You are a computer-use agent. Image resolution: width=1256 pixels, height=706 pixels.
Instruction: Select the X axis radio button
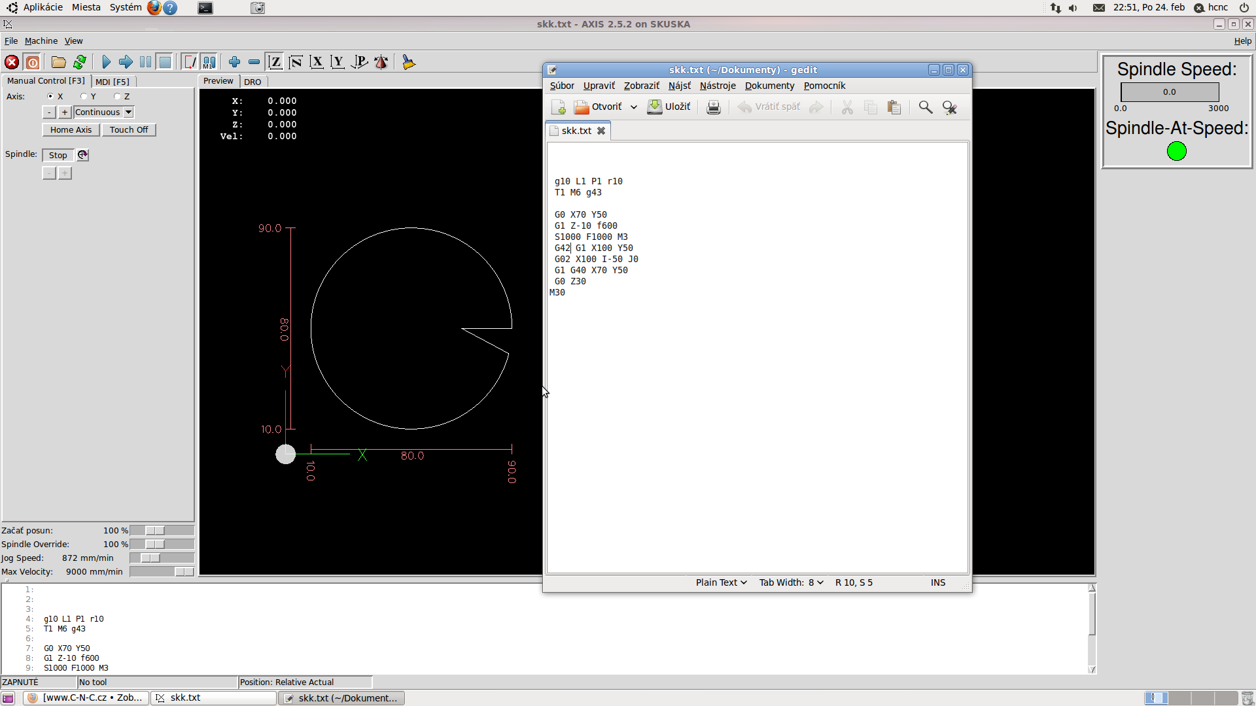click(x=51, y=96)
